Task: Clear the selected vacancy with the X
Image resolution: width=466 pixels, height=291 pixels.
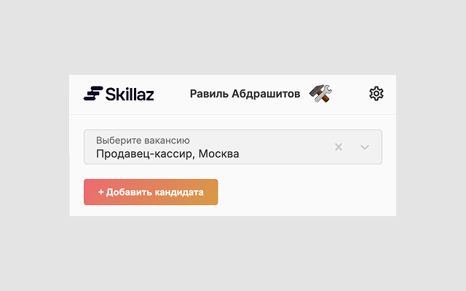Action: pyautogui.click(x=339, y=147)
